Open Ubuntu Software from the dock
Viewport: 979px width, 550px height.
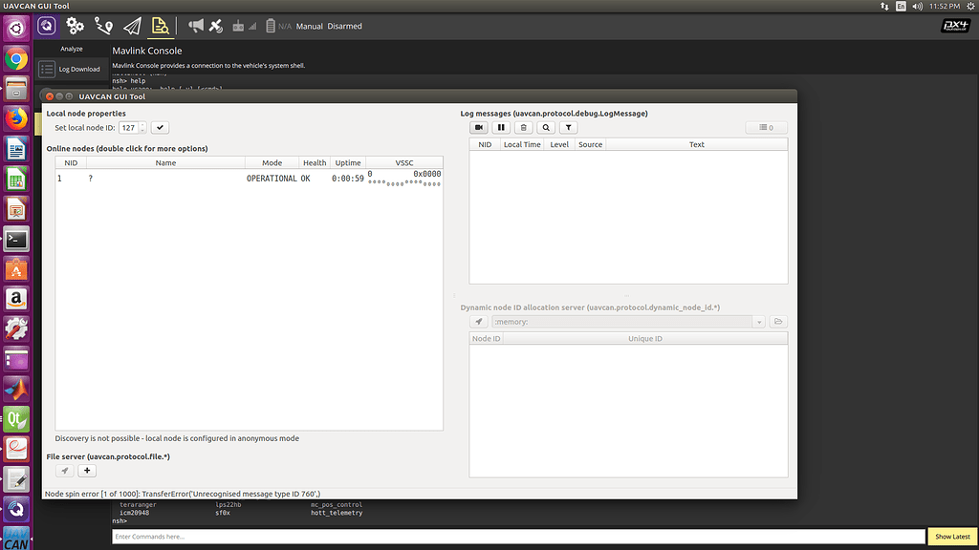16,268
